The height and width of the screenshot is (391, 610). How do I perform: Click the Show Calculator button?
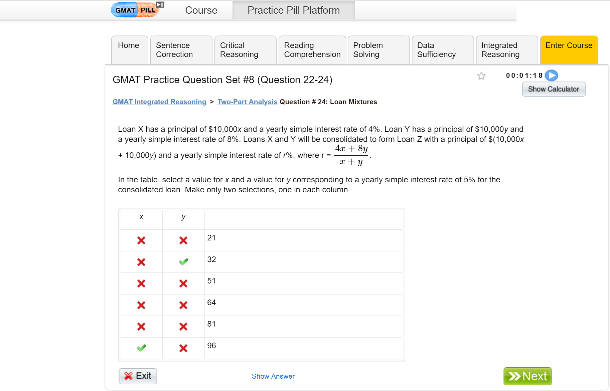(553, 89)
